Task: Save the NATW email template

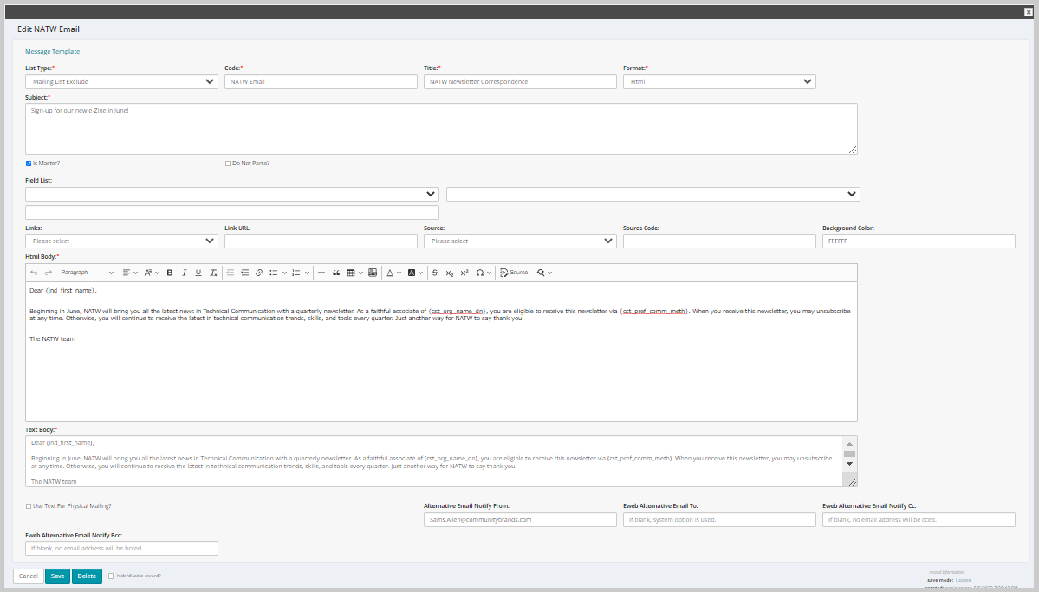Action: [x=56, y=576]
